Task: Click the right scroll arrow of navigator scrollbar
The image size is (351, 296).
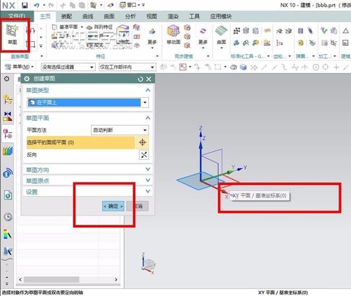Action: (116, 280)
